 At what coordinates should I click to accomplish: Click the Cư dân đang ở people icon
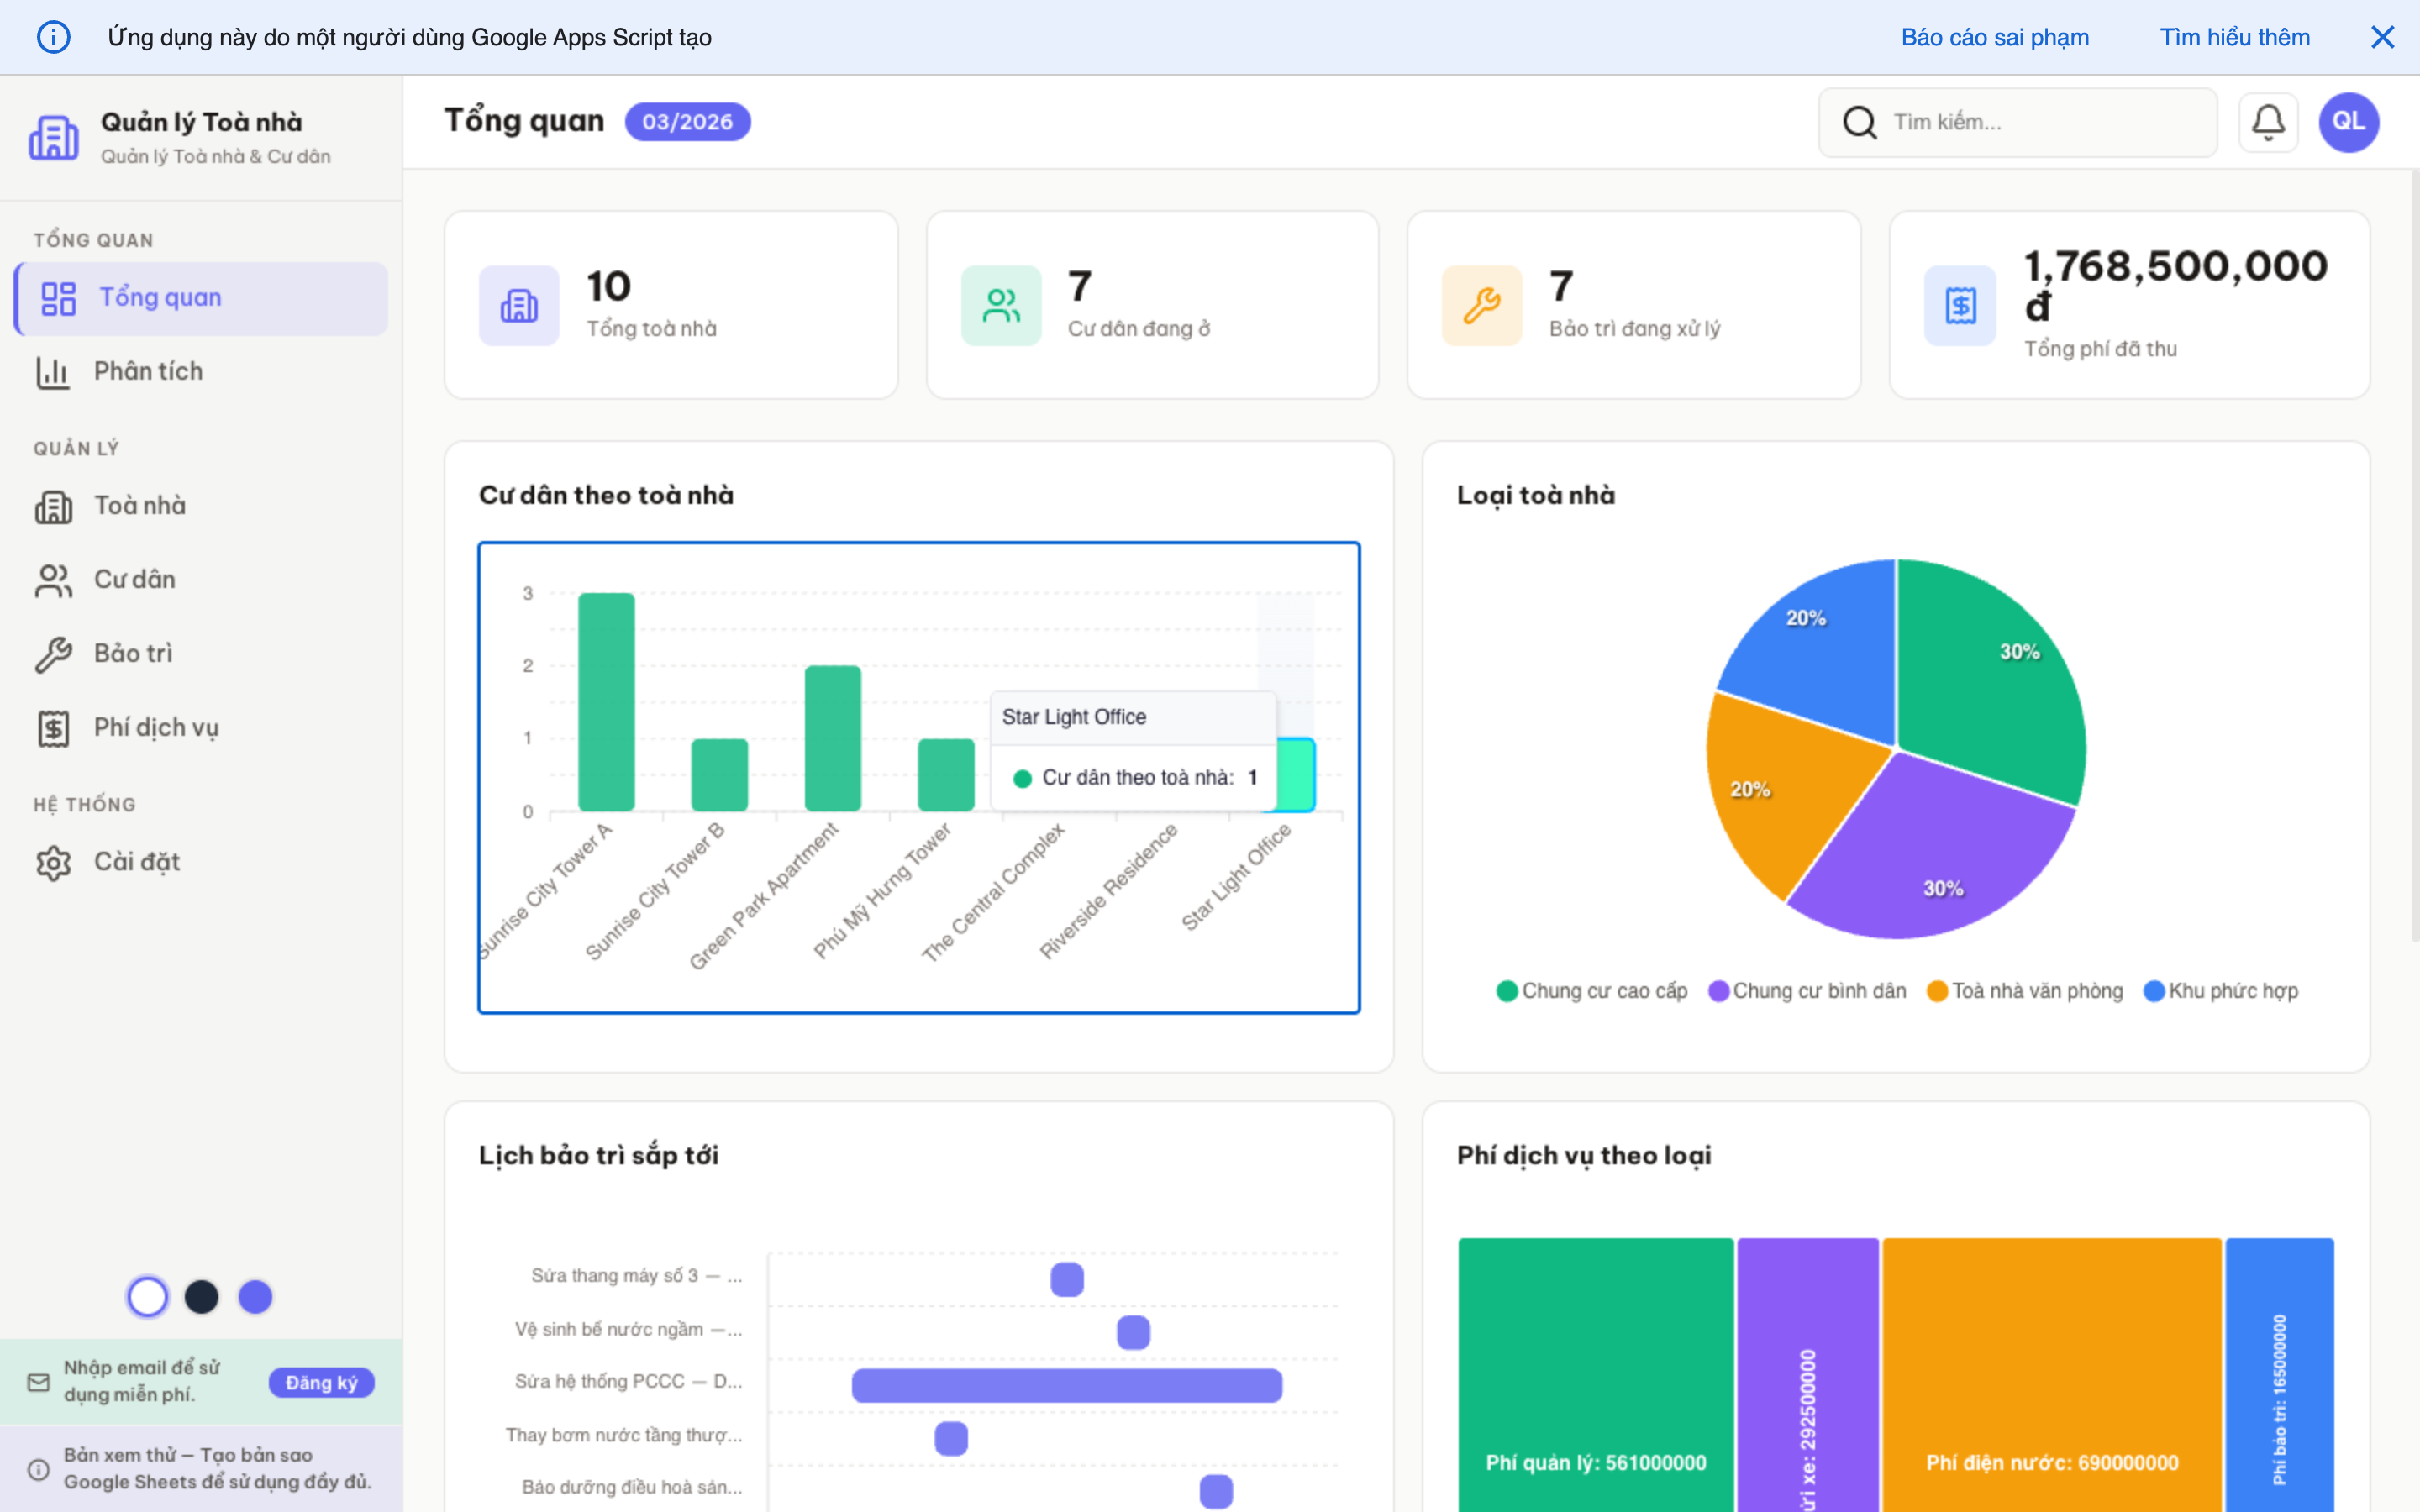click(1000, 305)
